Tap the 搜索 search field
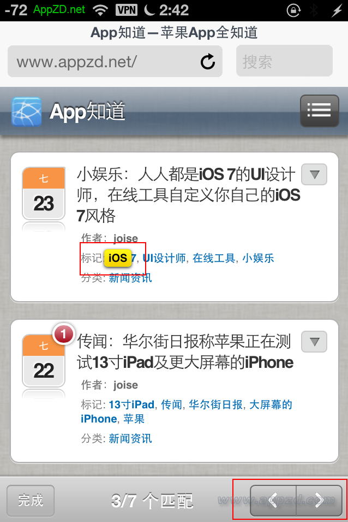348x522 pixels. tap(284, 61)
